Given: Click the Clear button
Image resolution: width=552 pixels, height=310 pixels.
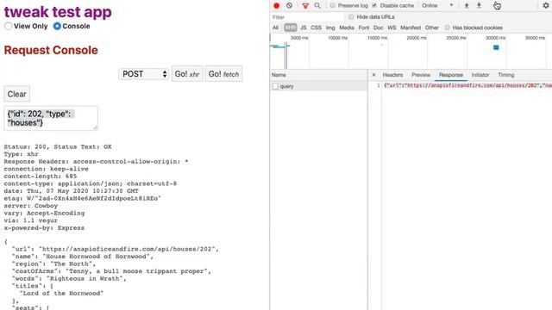Looking at the screenshot, I should 17,94.
